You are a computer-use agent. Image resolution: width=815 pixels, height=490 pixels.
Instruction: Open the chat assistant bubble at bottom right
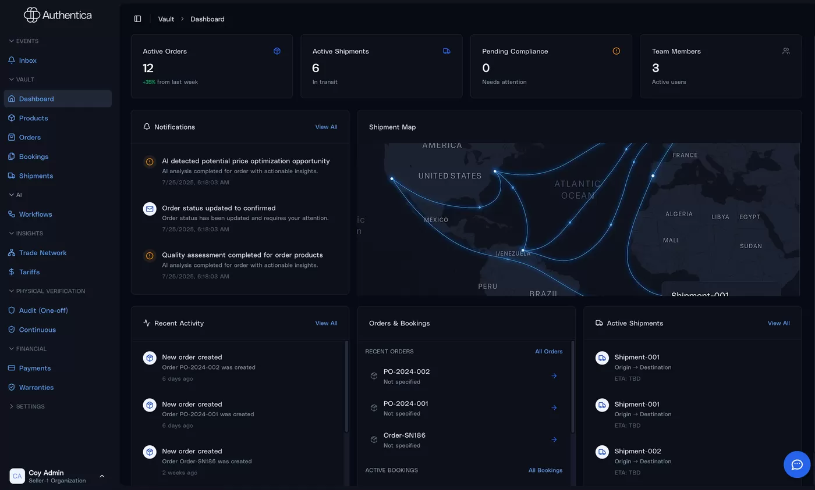point(797,464)
